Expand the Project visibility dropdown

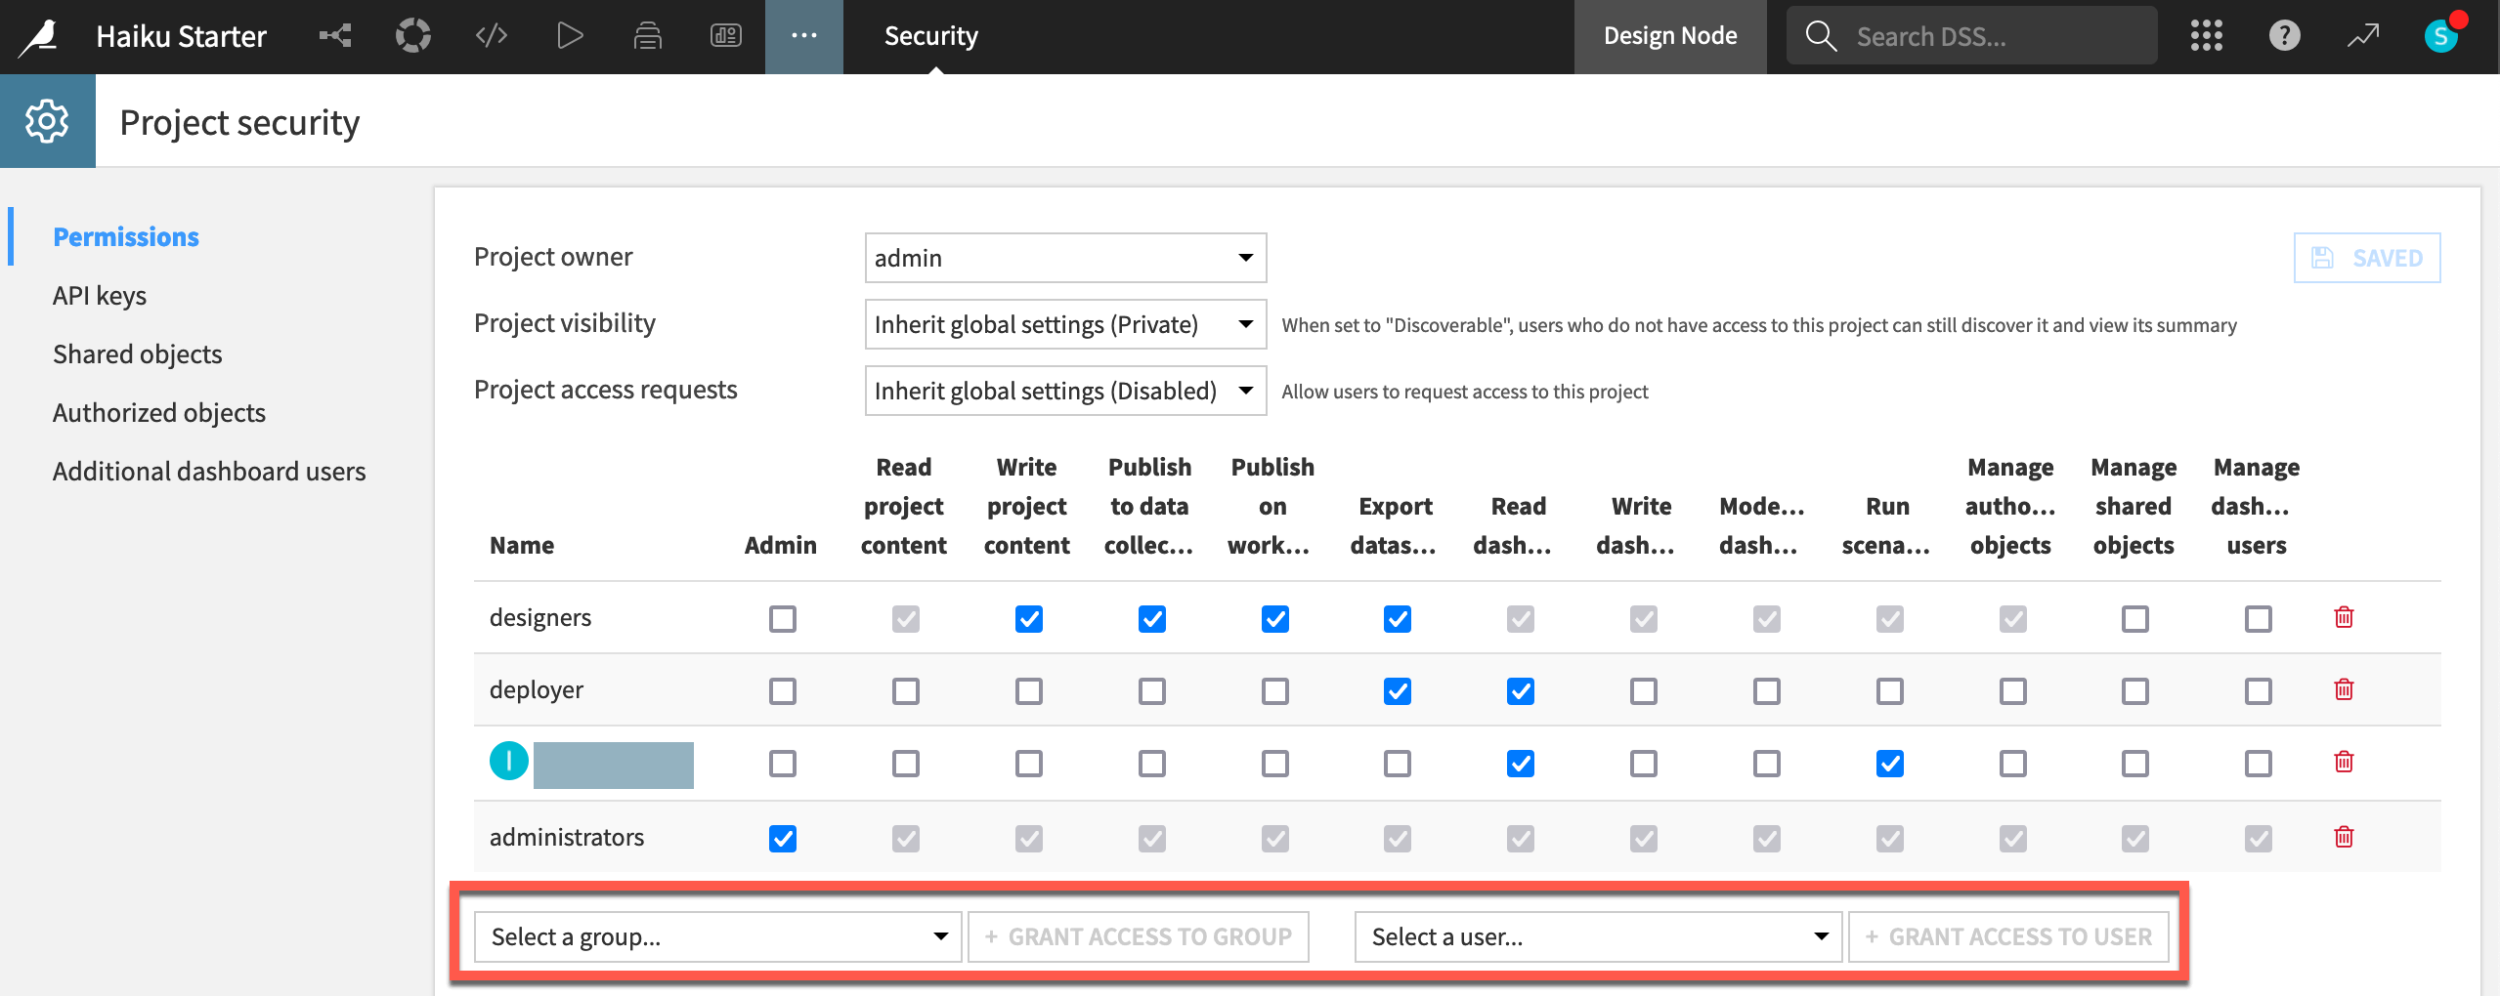(x=1064, y=324)
